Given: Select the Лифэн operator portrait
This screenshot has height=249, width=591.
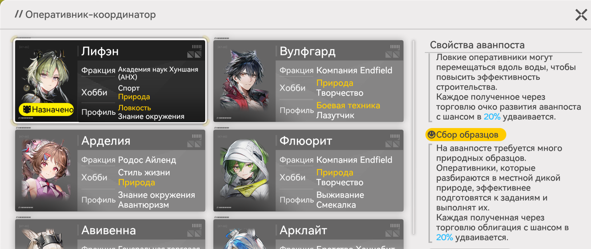Looking at the screenshot, I should pos(46,81).
